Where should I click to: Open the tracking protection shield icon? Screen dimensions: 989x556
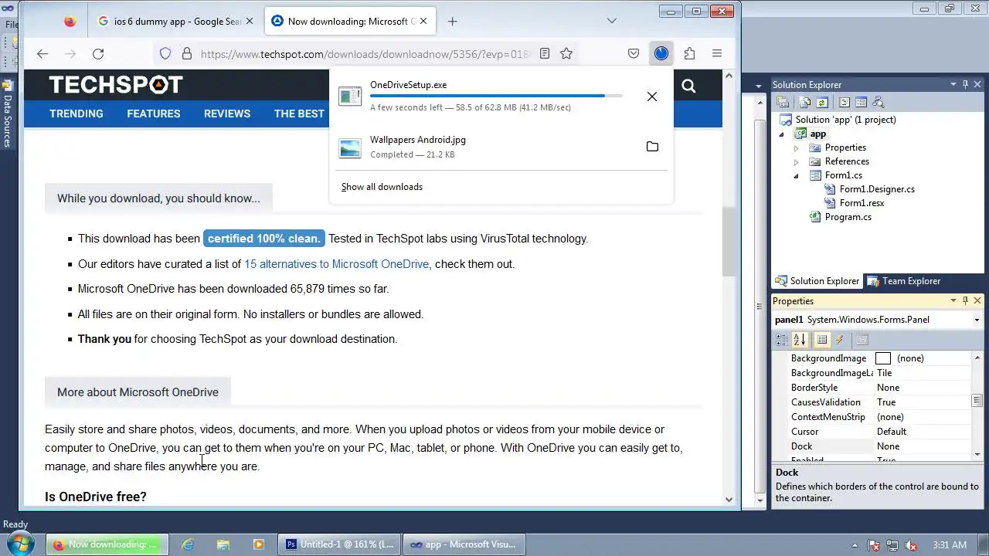(x=165, y=53)
